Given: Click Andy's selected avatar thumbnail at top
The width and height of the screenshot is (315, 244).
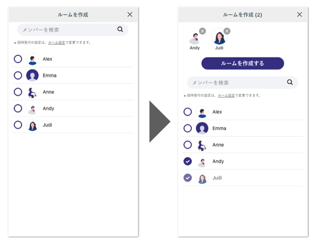Looking at the screenshot, I should 195,37.
